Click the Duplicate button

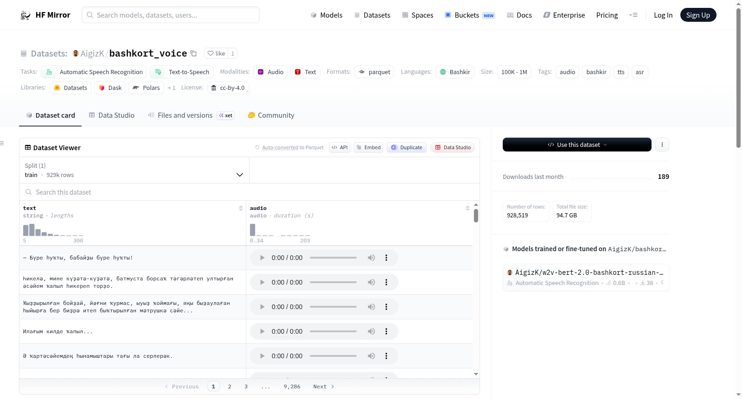tap(407, 147)
